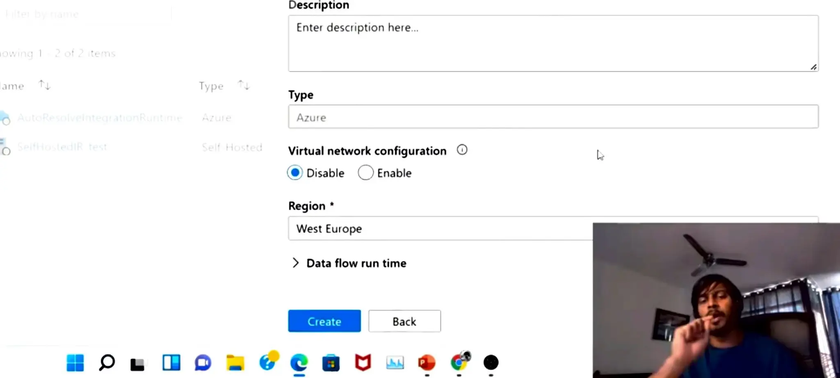840x378 pixels.
Task: Click the Back button
Action: (404, 321)
